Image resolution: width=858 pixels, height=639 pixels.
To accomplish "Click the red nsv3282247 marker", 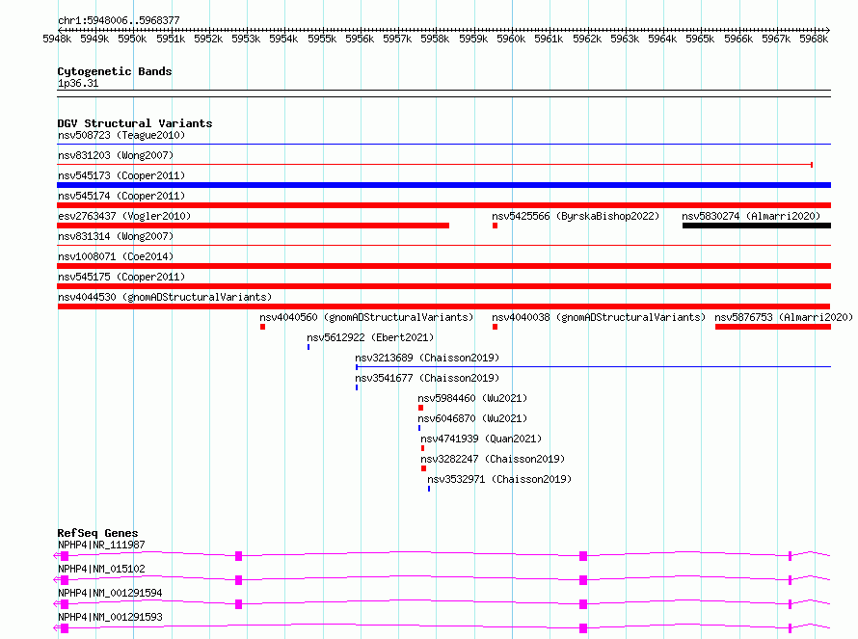I will coord(423,468).
